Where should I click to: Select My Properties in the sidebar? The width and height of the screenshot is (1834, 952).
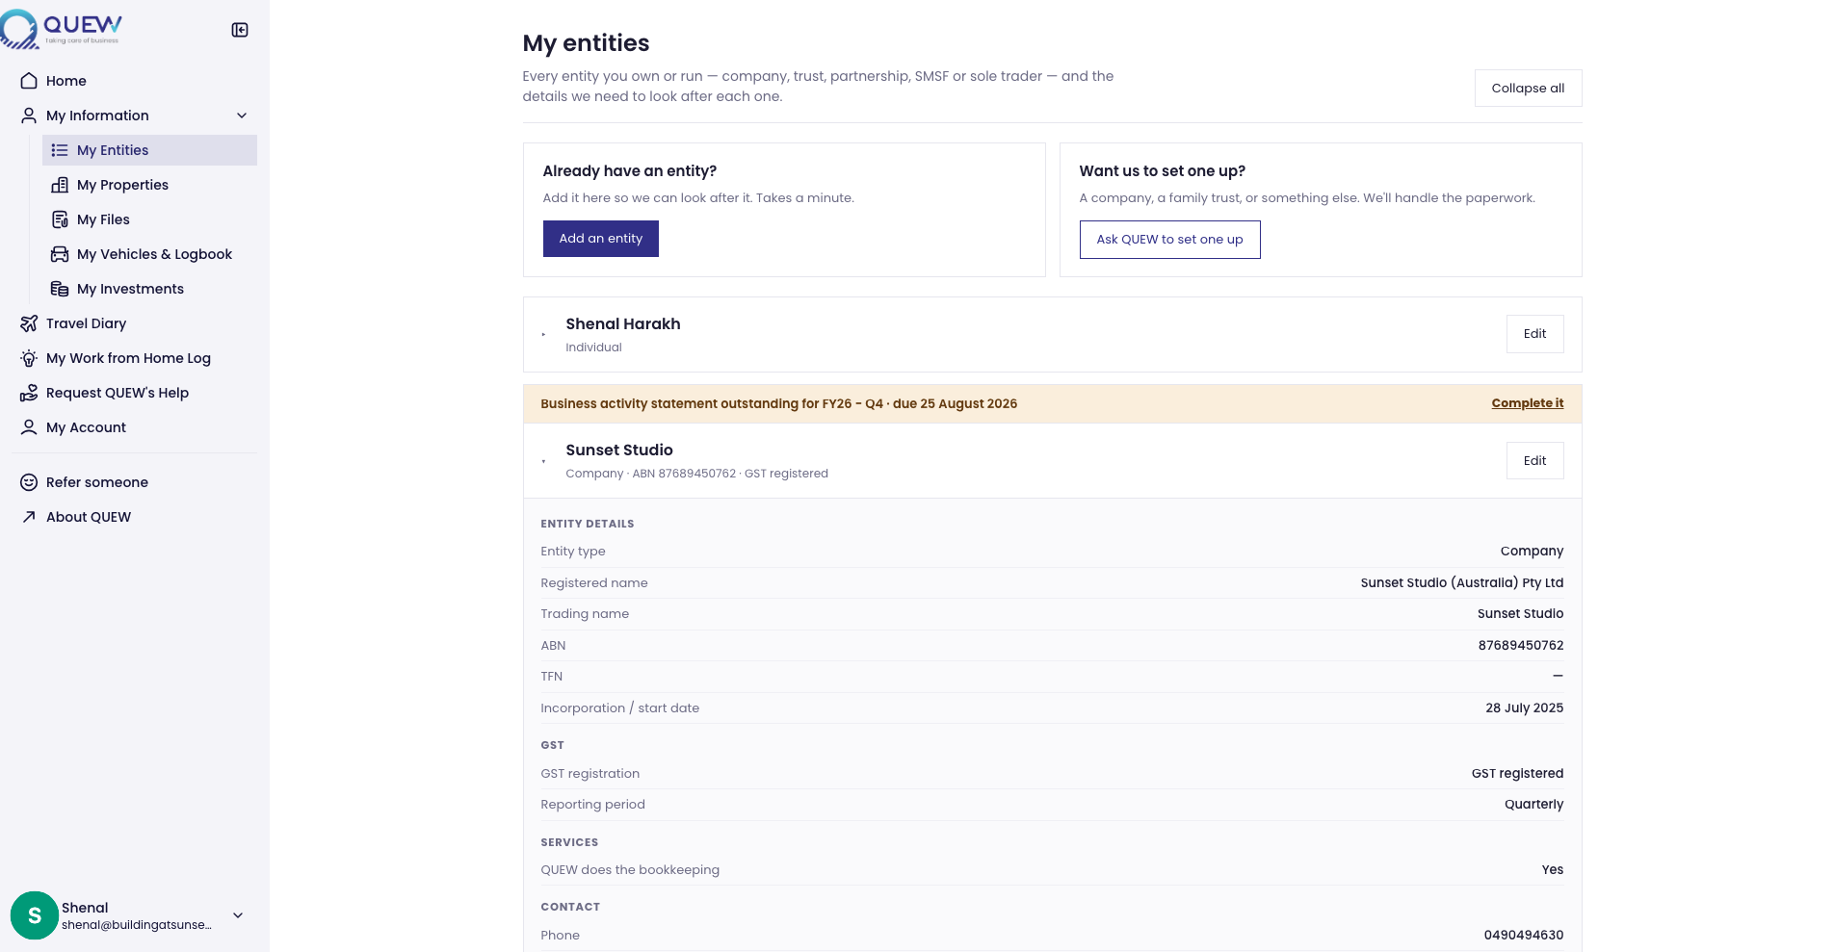pyautogui.click(x=149, y=185)
